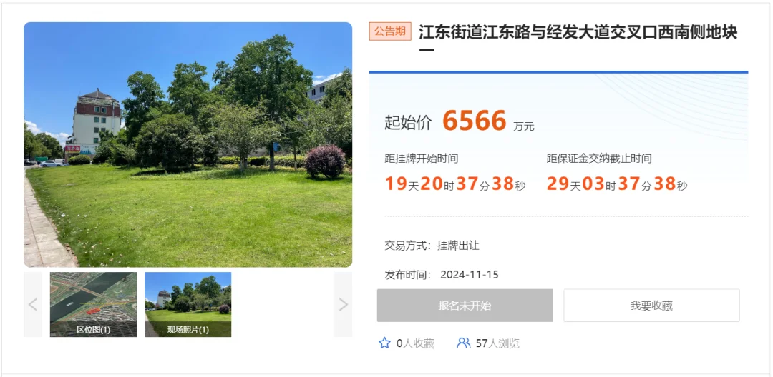Go to next thumbnail with right arrow
This screenshot has height=377, width=773.
tap(343, 305)
